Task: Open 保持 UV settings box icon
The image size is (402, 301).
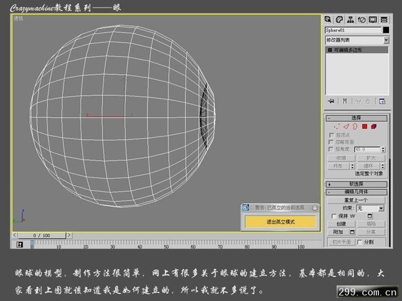Action: 370,216
